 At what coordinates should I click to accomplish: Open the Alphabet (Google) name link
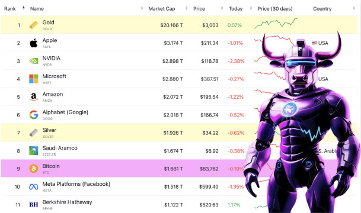point(65,112)
